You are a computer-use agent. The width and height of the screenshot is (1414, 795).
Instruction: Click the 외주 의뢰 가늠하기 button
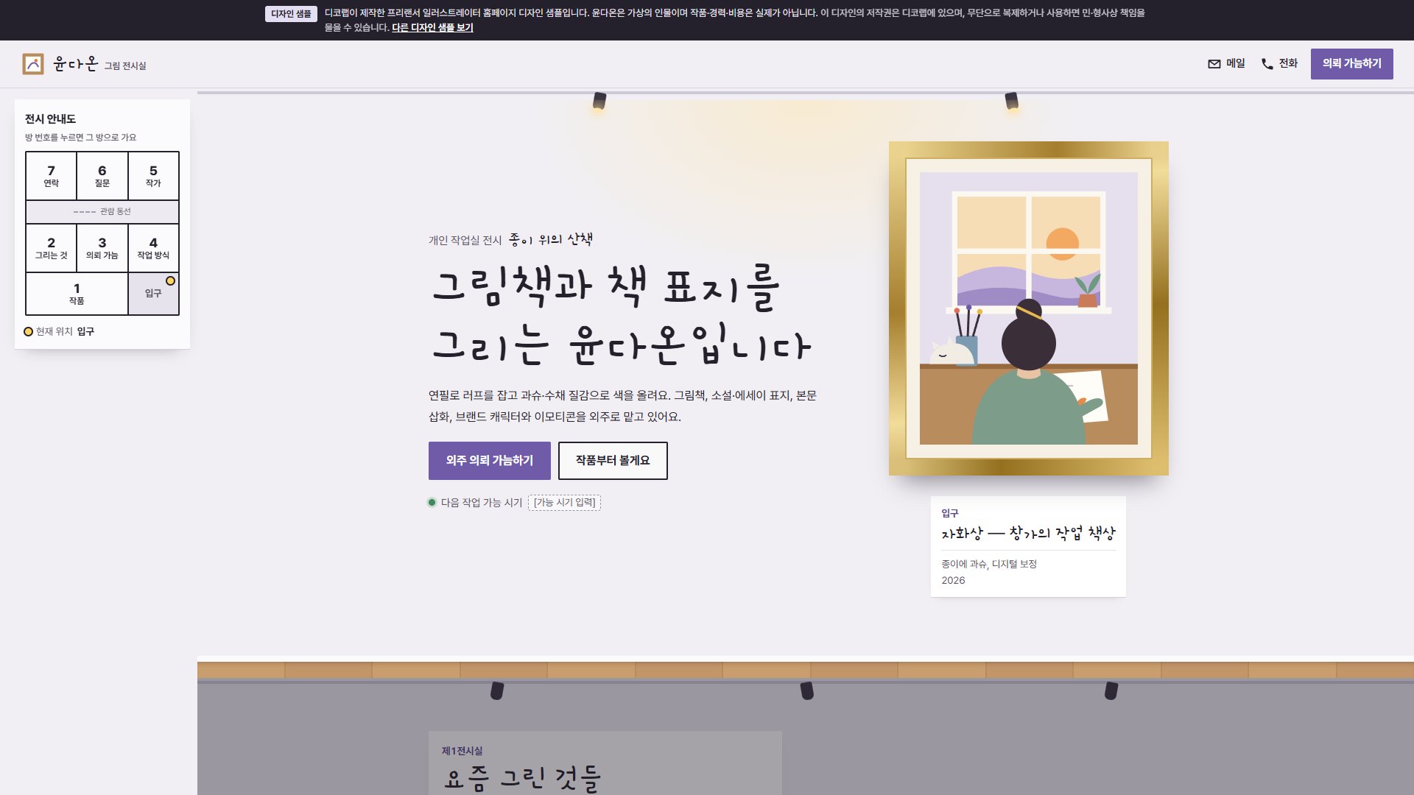490,461
